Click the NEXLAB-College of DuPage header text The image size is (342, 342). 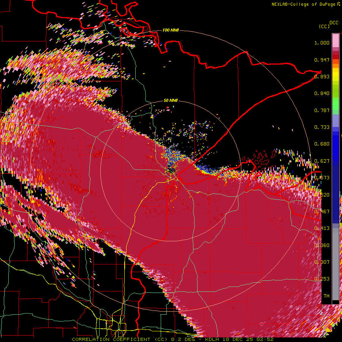303,4
